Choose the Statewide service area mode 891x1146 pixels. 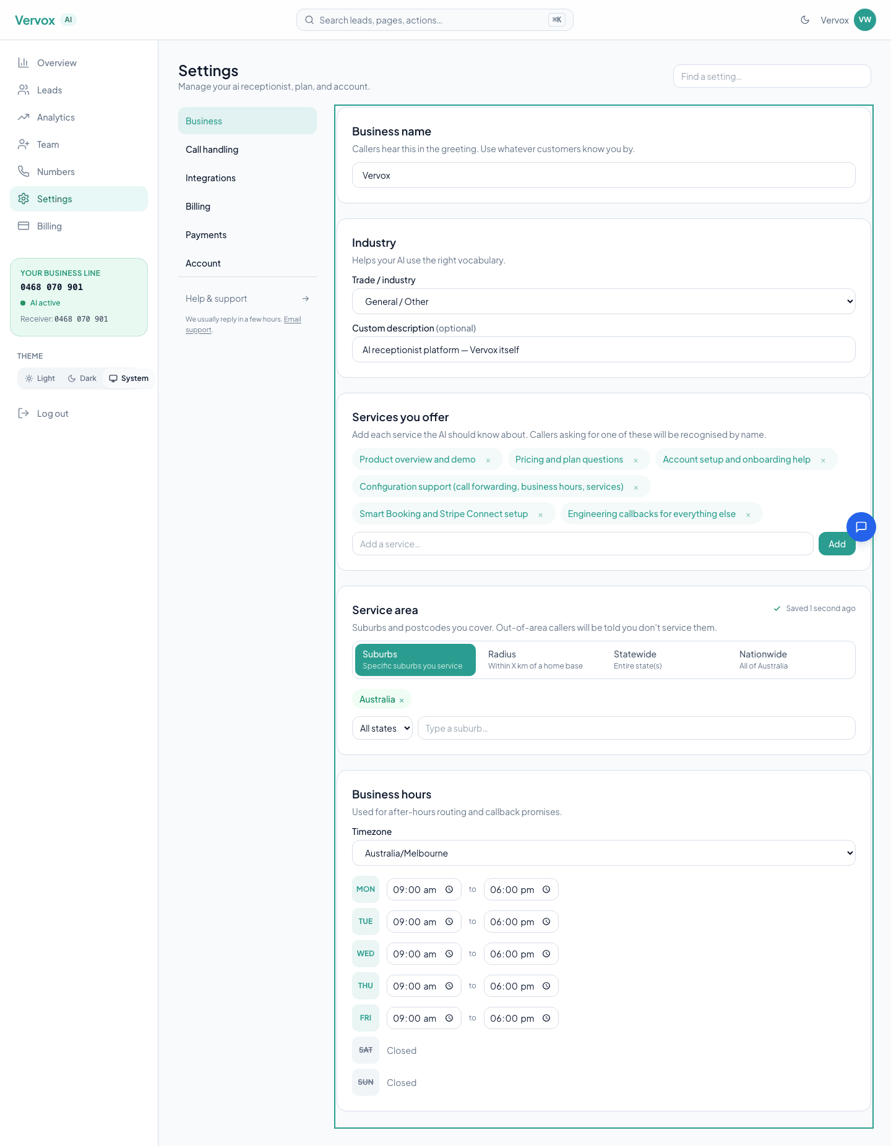click(x=666, y=660)
